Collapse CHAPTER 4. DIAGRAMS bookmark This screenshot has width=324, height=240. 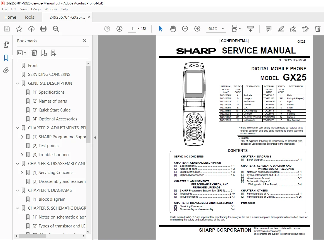point(18,190)
